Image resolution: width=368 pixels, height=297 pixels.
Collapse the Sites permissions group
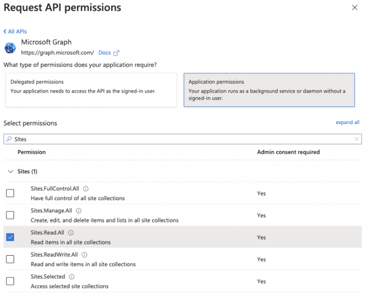click(x=10, y=172)
